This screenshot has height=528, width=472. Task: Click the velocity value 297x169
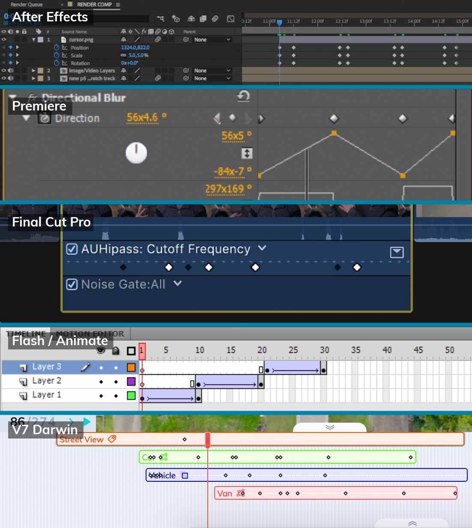point(228,189)
